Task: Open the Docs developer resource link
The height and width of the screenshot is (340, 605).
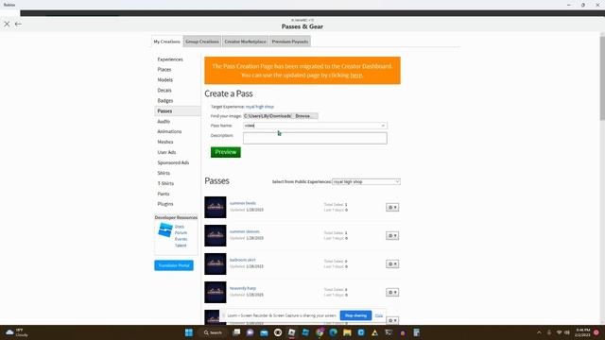Action: pos(180,227)
